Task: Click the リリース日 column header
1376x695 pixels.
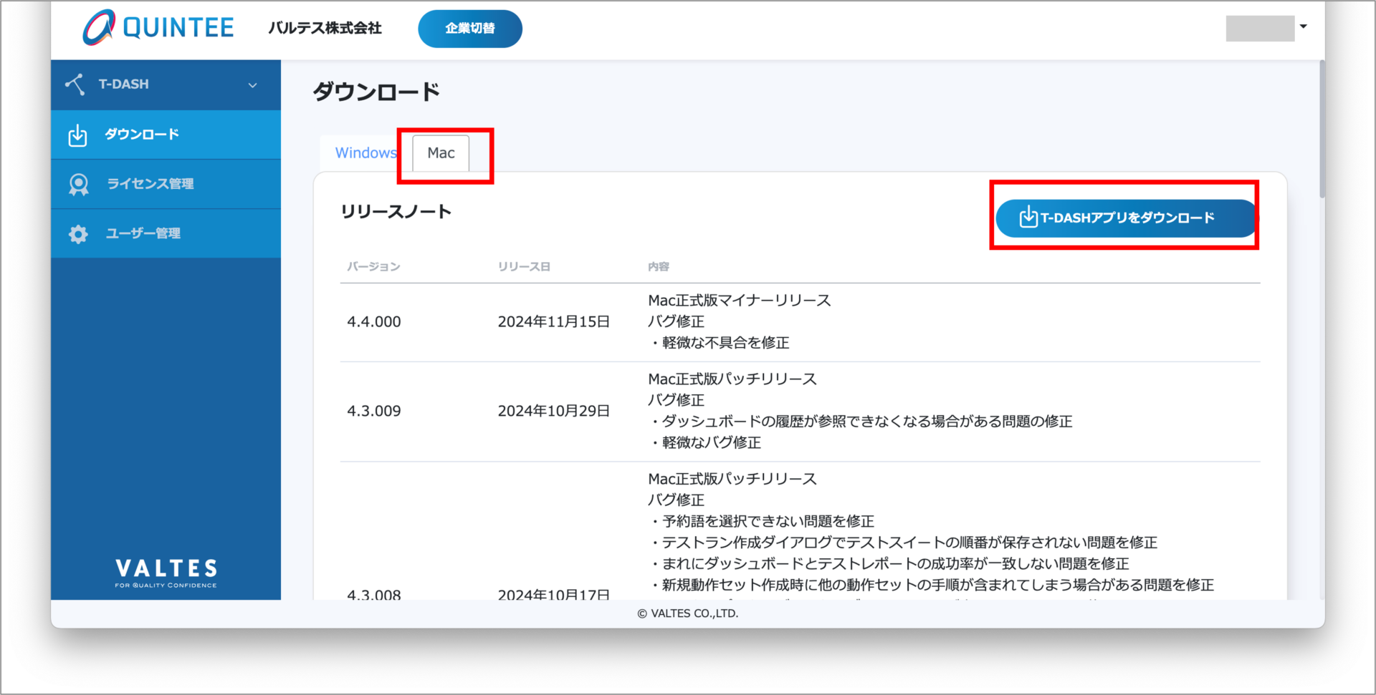Action: coord(524,267)
